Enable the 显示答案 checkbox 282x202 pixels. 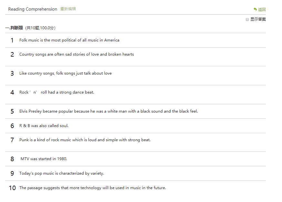click(247, 19)
